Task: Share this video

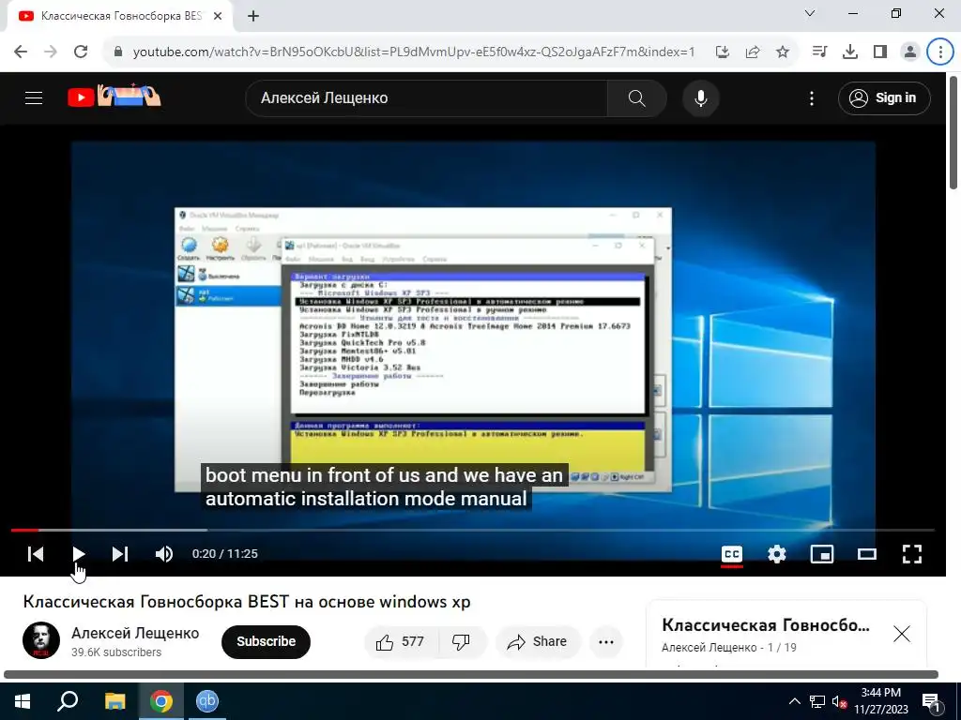Action: (538, 641)
